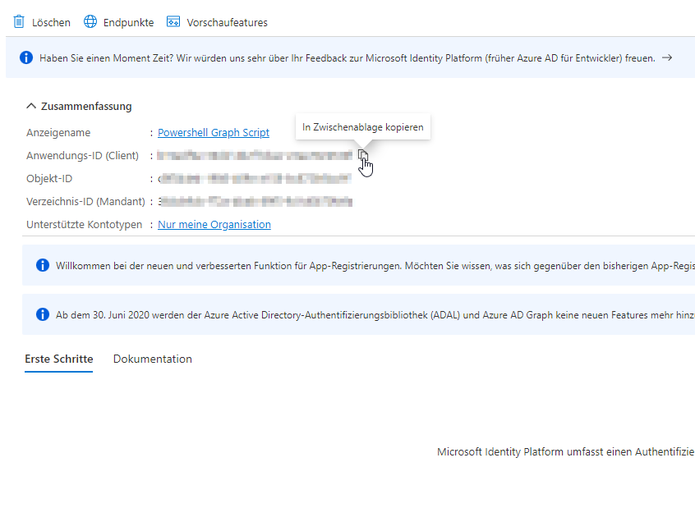Click the info icon beside the Willkommen message

(43, 266)
